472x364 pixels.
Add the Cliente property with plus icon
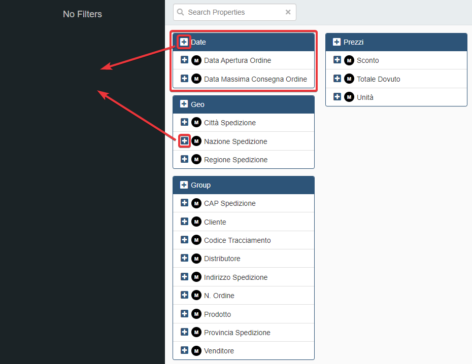(184, 222)
